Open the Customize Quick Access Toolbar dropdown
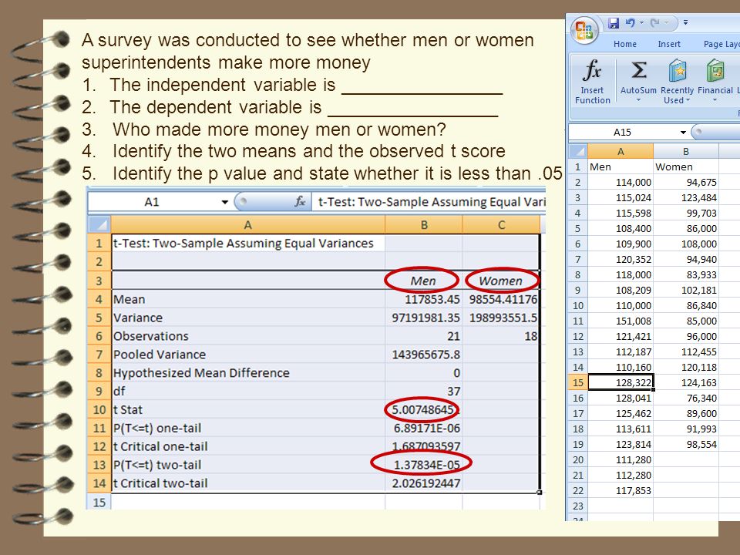The width and height of the screenshot is (740, 555). (686, 22)
